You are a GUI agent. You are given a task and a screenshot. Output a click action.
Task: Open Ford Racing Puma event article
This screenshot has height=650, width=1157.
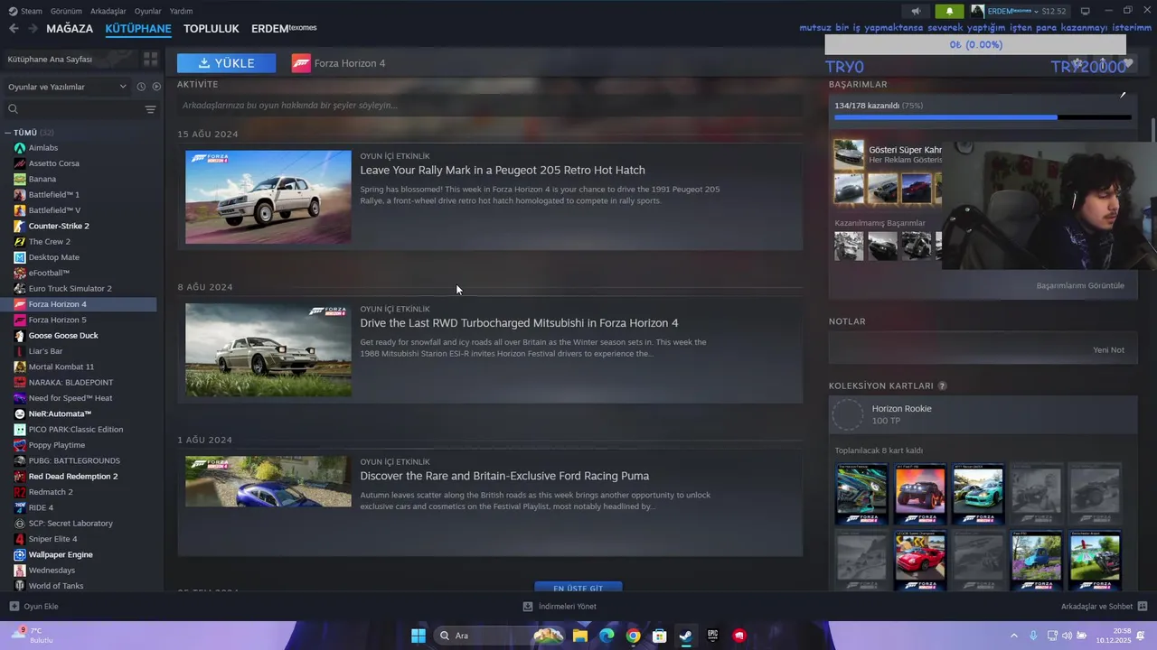point(504,476)
